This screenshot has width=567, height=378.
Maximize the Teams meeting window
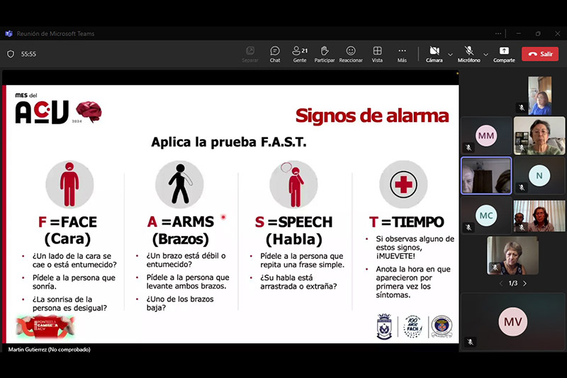(538, 33)
